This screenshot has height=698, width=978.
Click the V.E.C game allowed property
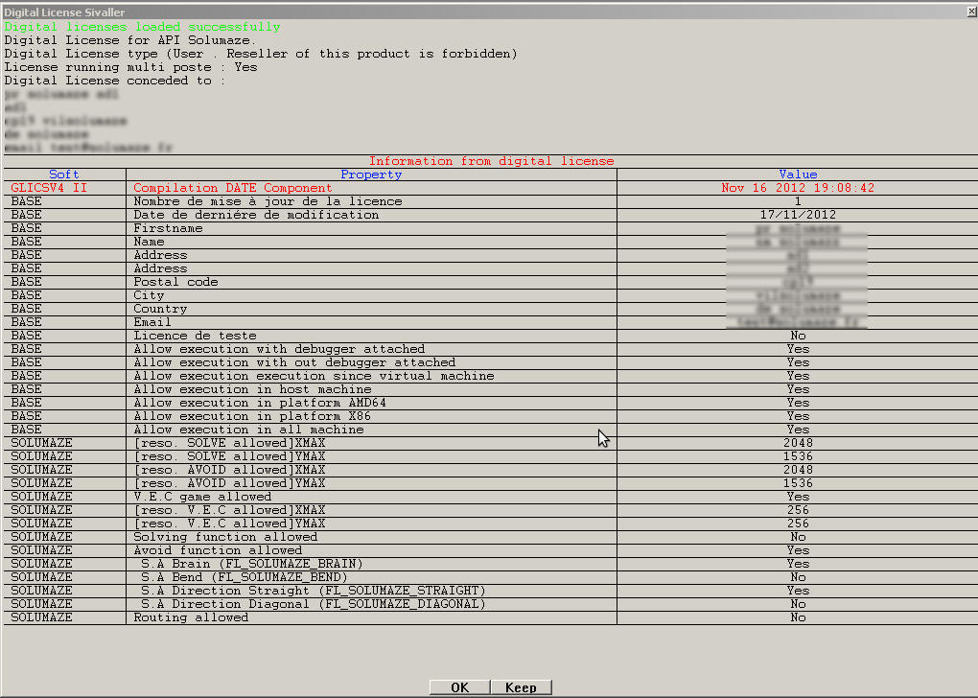(x=202, y=497)
